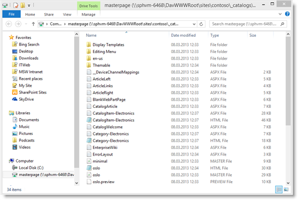This screenshot has width=298, height=200.
Task: Refresh the masterpage folder view
Action: (201, 24)
